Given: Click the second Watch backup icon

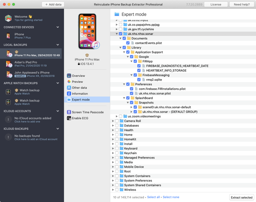Looking at the screenshot, I should (8, 102).
